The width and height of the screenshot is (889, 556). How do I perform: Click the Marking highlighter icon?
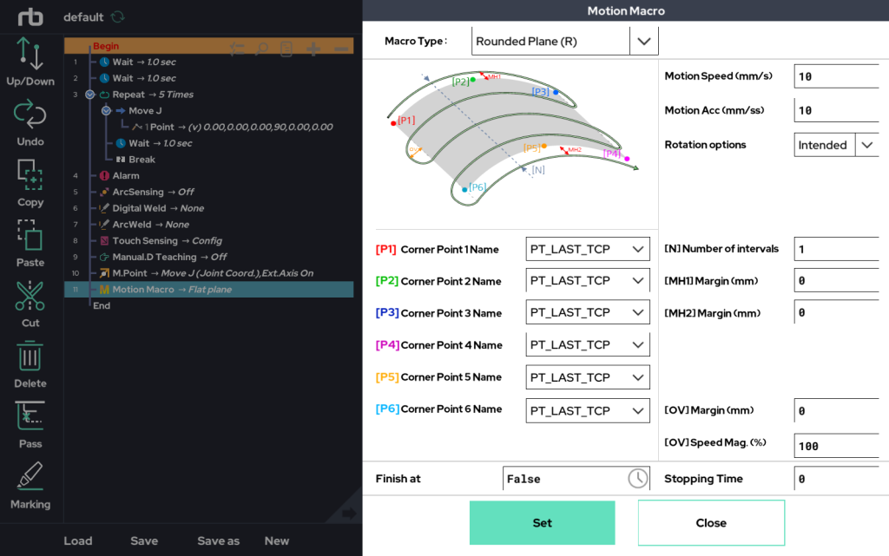(x=30, y=475)
